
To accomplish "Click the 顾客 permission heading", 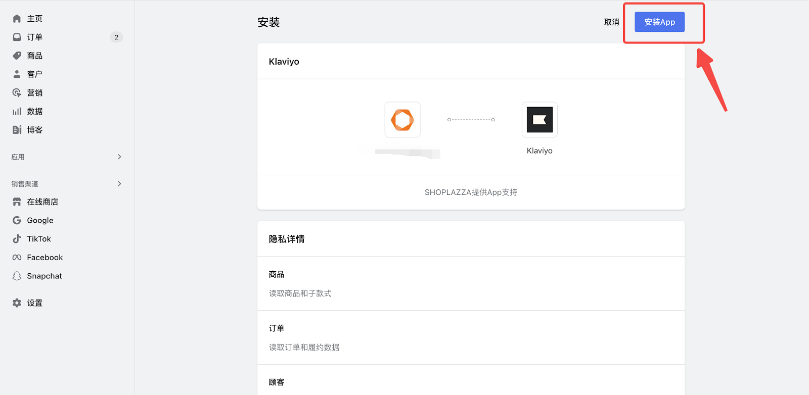I will (277, 382).
